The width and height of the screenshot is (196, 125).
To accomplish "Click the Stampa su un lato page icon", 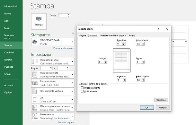I will 35,75.
